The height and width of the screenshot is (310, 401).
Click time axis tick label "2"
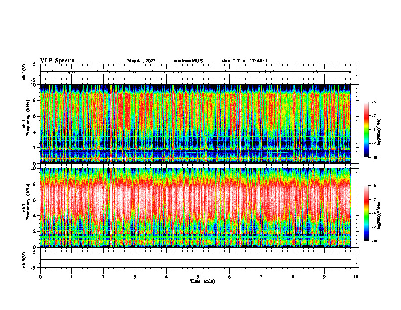[103, 277]
